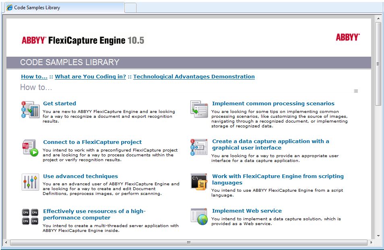Click the Get started workflow icon
This screenshot has height=250, width=384.
pos(30,110)
